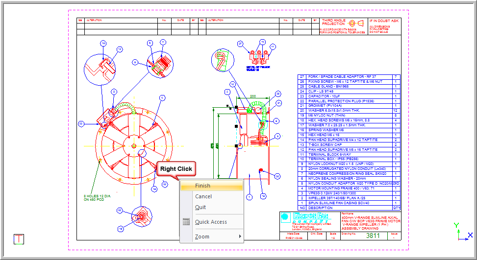Click the red T marker icon

(19, 239)
